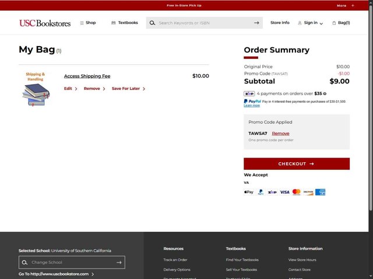The height and width of the screenshot is (279, 373).
Task: Click the Zip payments info icon
Action: coord(325,93)
